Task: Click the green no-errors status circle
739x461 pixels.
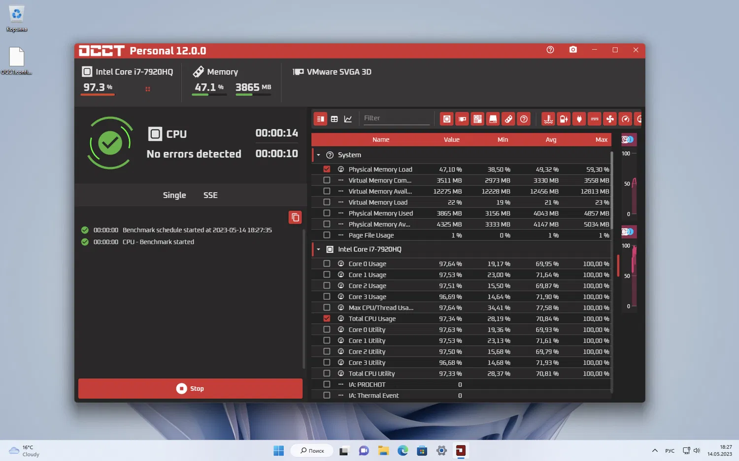Action: tap(110, 143)
